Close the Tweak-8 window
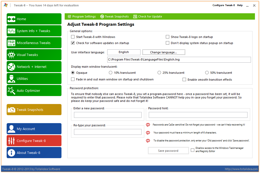The height and width of the screenshot is (173, 260). click(254, 6)
